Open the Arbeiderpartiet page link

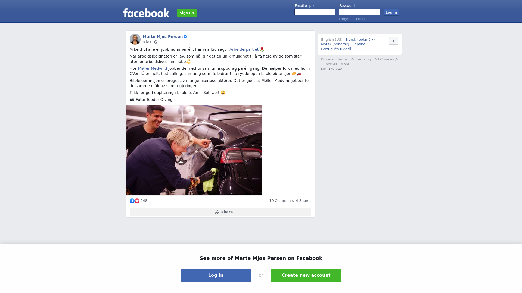point(244,49)
